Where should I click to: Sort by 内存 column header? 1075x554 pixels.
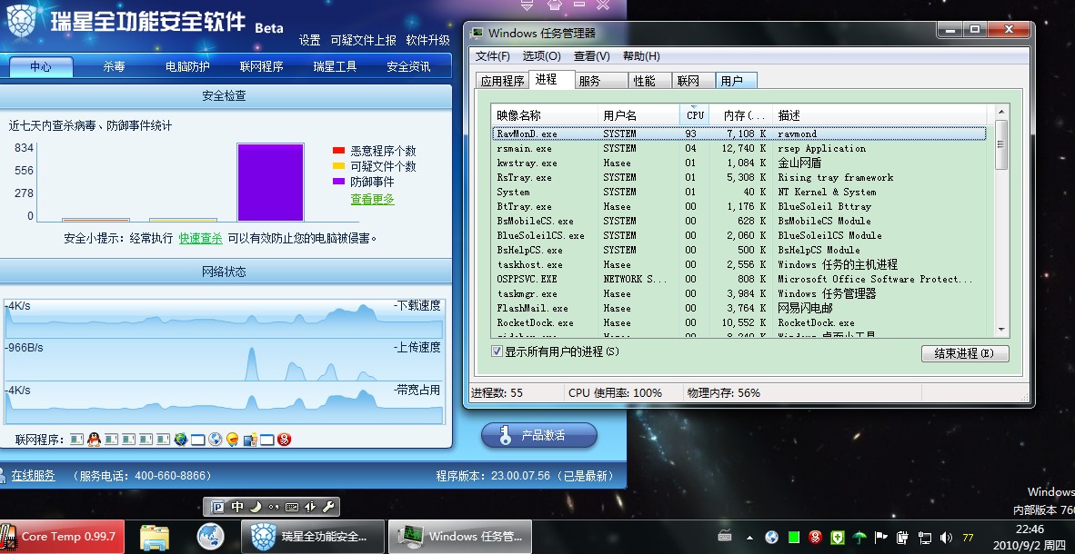740,115
